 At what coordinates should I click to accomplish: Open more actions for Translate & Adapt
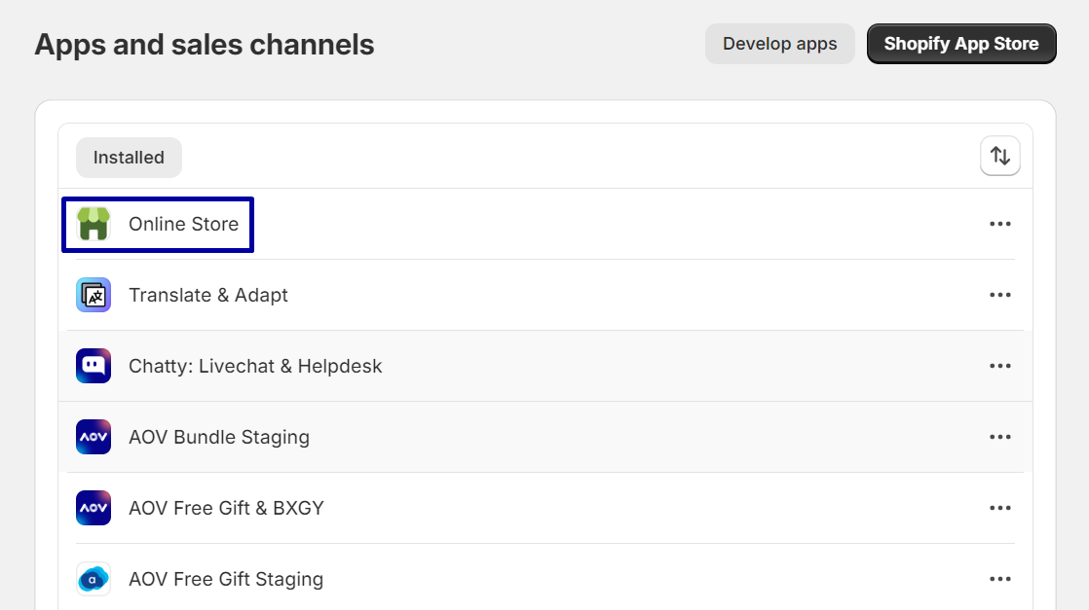(x=1000, y=295)
